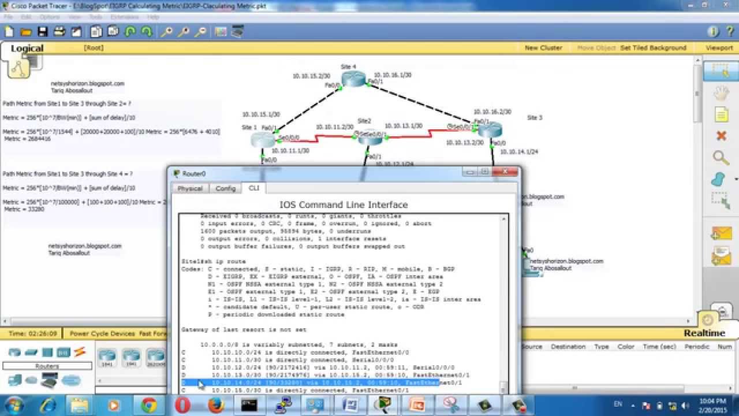Viewport: 739px width, 416px height.
Task: Click the CLI window vertical scrollbar
Action: point(505,303)
